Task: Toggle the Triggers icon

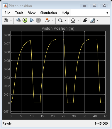Action: pyautogui.click(x=85, y=20)
